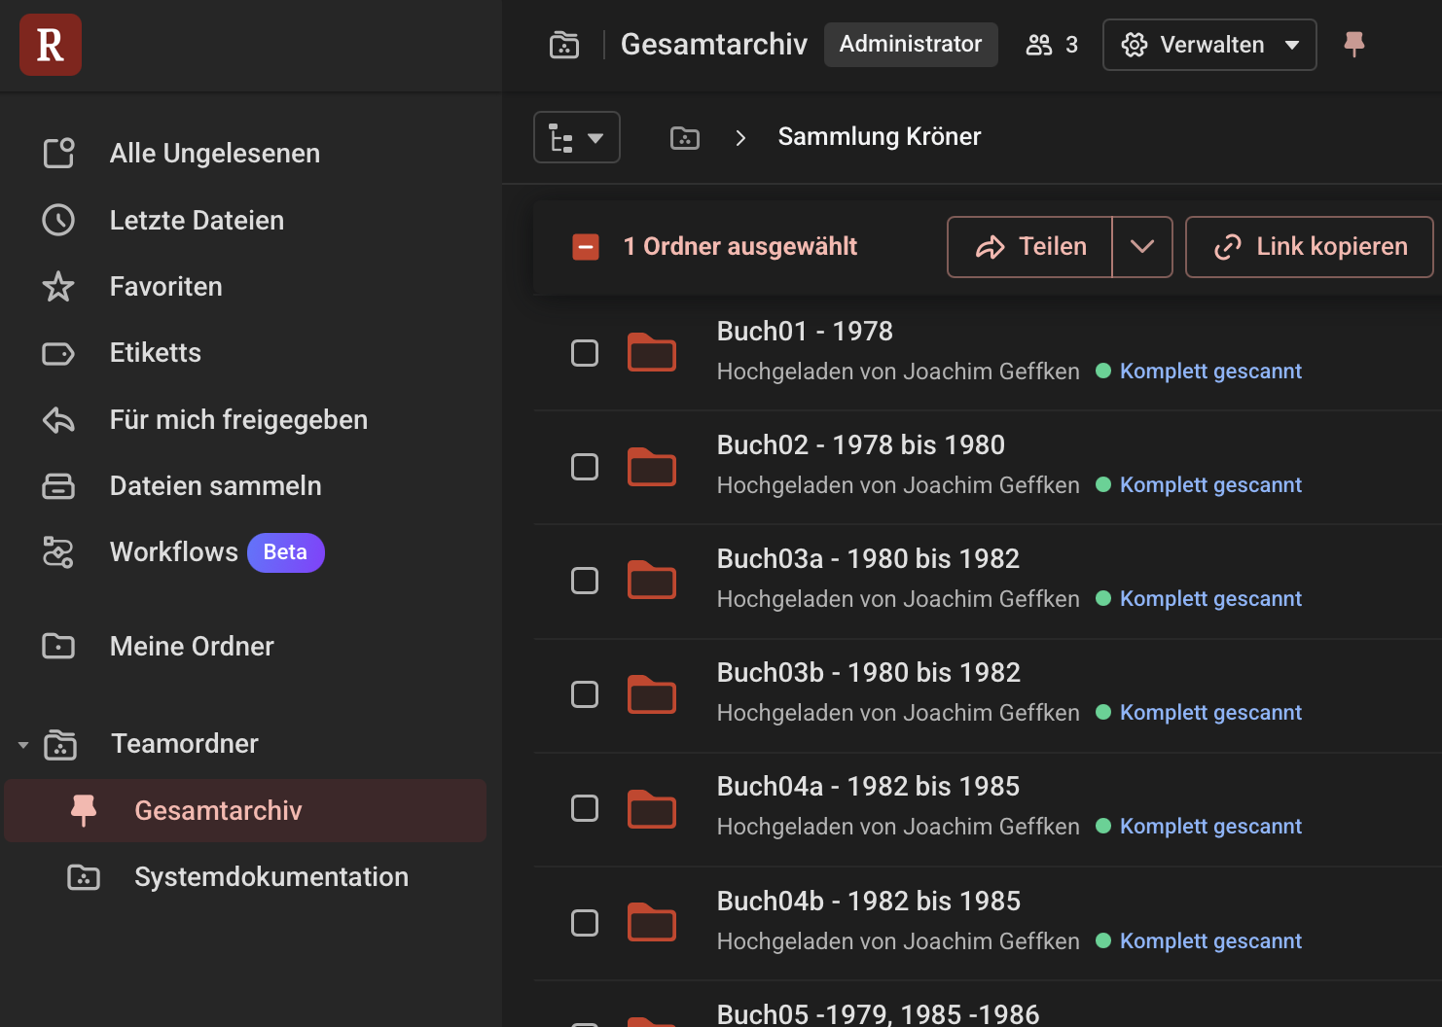Select the checkbox for Buch02 - 1978 bis 1980
The height and width of the screenshot is (1027, 1442).
click(x=585, y=467)
